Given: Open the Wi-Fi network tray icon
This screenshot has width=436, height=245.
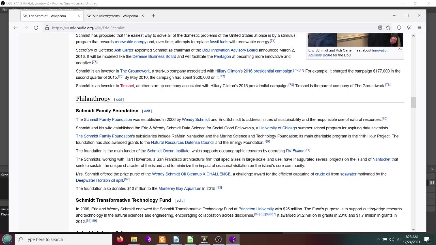Looking at the screenshot, I should (399, 239).
